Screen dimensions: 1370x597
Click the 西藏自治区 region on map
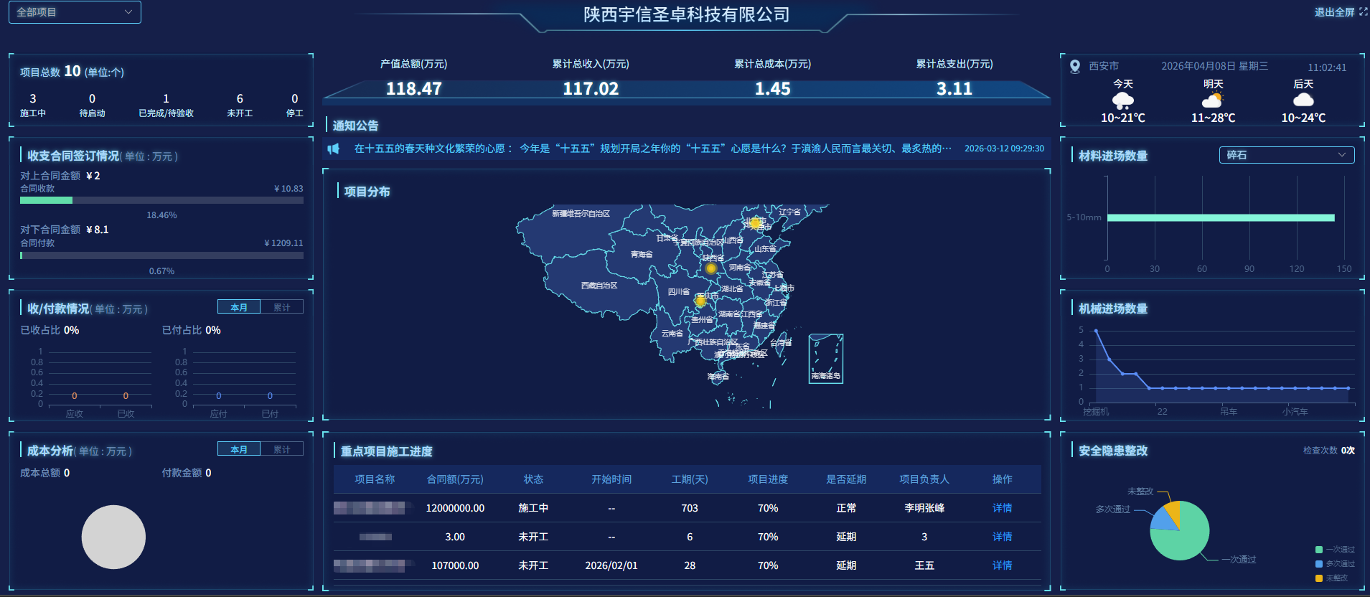pos(599,286)
